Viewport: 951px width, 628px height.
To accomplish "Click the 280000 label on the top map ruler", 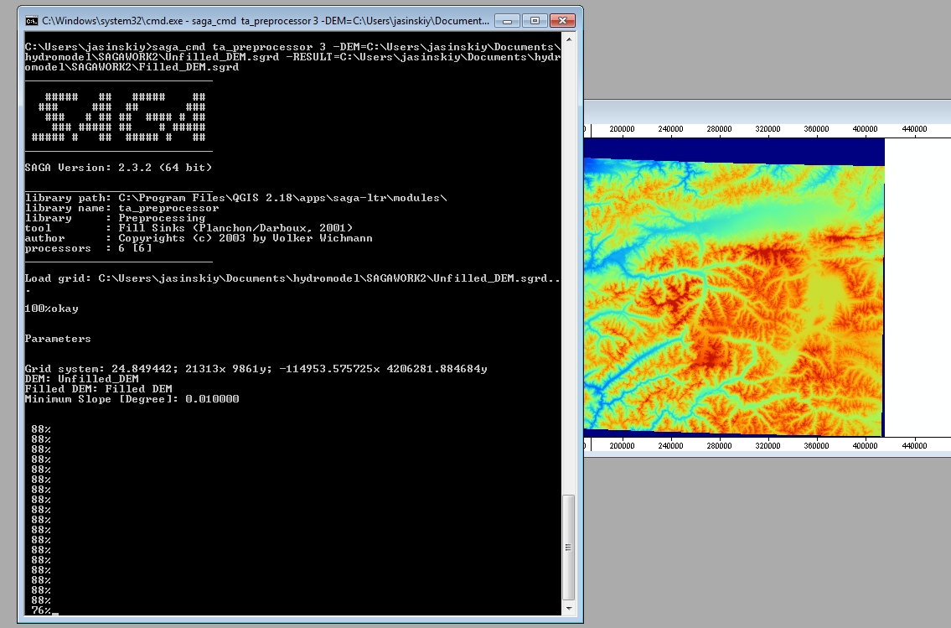I will click(x=719, y=128).
